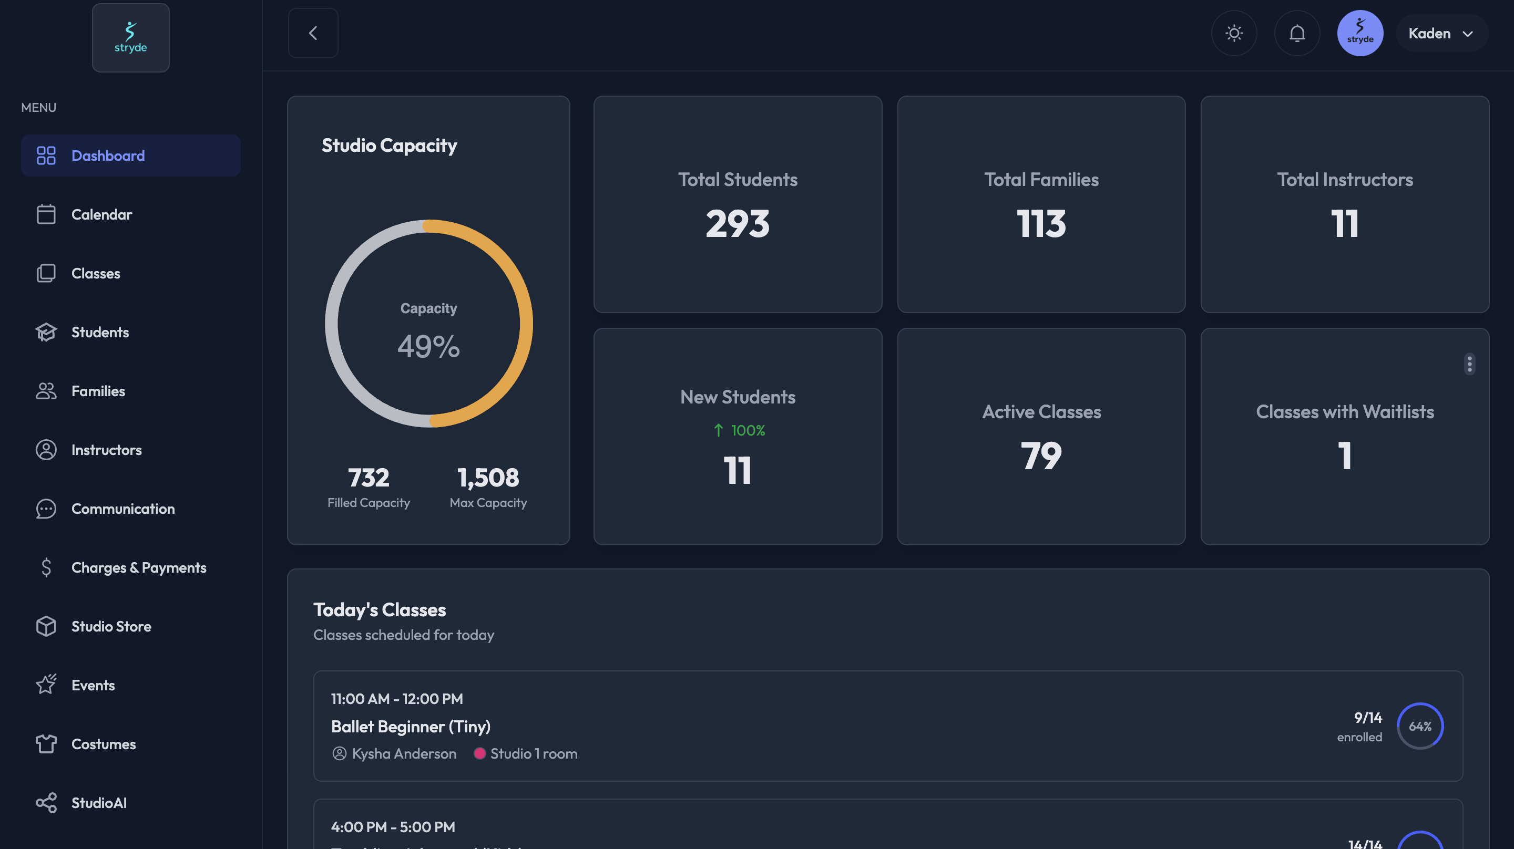Viewport: 1514px width, 849px height.
Task: Toggle light mode with the sun icon
Action: (1234, 33)
